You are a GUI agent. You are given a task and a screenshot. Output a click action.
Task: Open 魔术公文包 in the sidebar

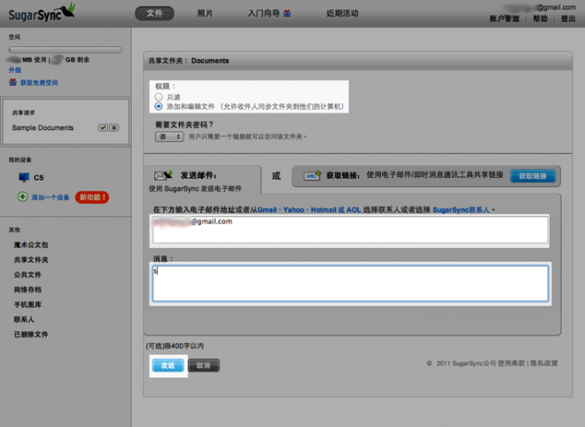tap(32, 244)
